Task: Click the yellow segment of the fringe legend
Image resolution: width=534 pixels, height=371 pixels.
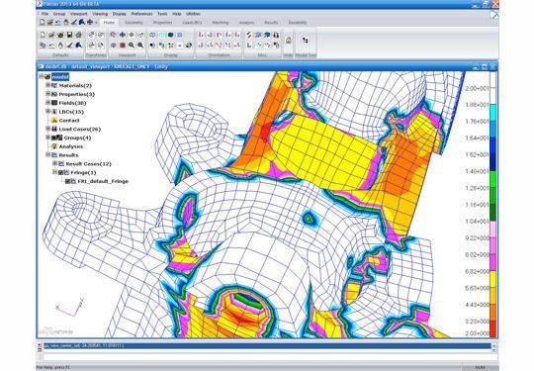Action: [492, 279]
